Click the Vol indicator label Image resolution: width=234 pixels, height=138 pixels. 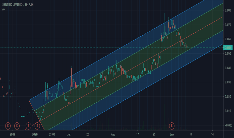(x=3, y=9)
